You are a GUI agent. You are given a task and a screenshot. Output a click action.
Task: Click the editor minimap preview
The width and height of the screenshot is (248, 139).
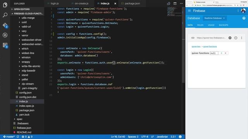pyautogui.click(x=174, y=12)
